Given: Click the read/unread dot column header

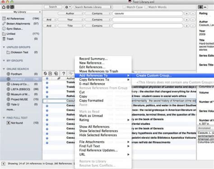Looking at the screenshot, I should [47, 78].
